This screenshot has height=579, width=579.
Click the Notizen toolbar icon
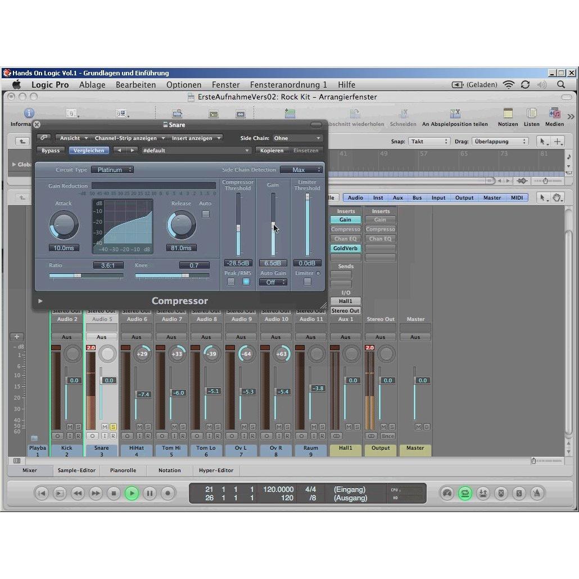508,113
